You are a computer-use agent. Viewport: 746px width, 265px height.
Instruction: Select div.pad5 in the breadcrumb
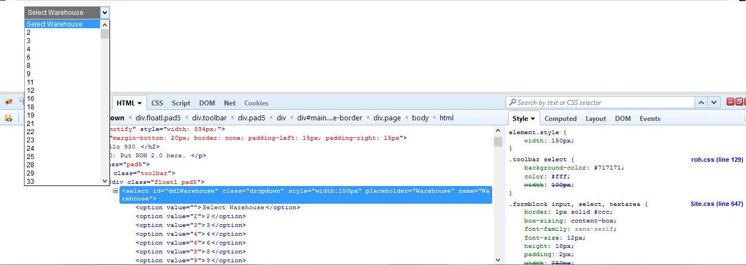252,118
